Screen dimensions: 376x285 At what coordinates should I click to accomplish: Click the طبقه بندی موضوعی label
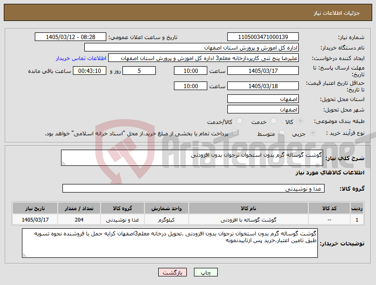(339, 122)
